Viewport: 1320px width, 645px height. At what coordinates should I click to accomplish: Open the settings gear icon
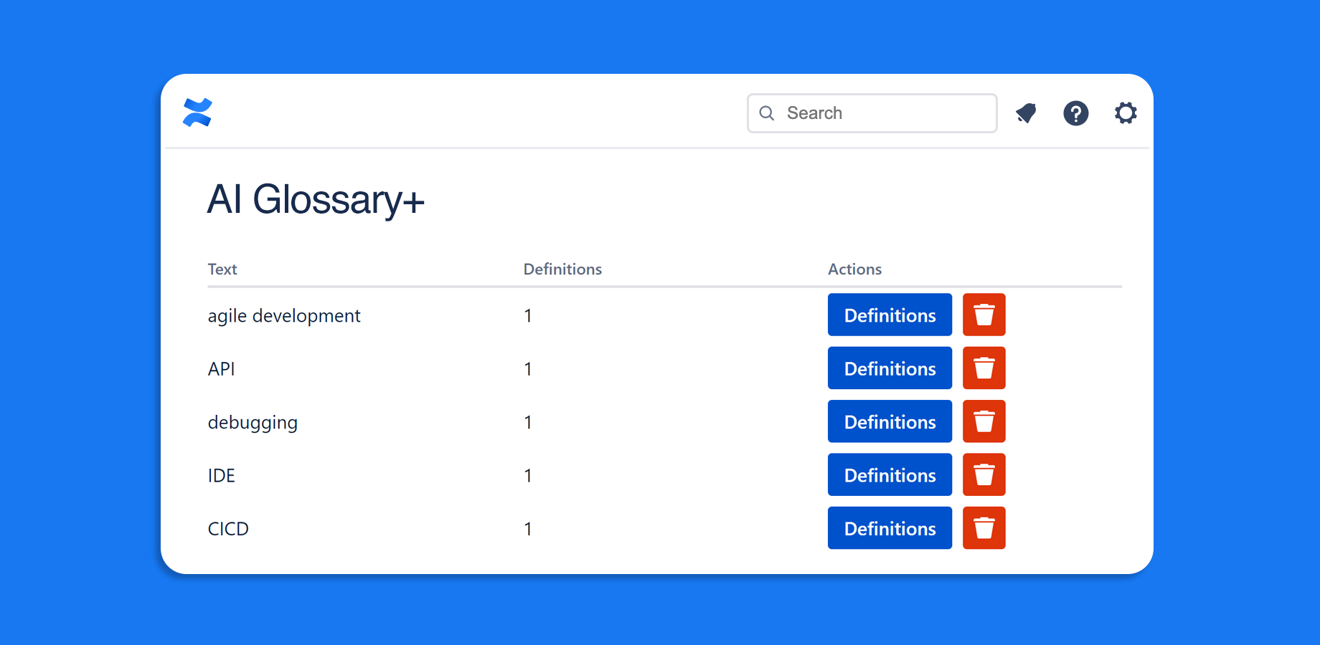(x=1125, y=113)
